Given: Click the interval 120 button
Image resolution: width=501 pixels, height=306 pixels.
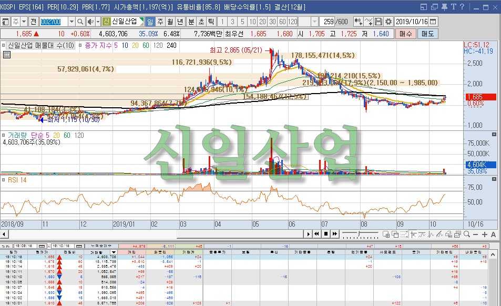Looking at the screenshot, I should tap(293, 22).
